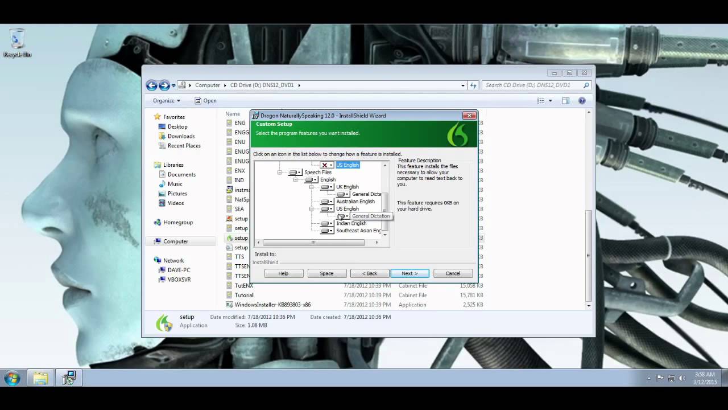
Task: Open Southeast Asian English feature dropdown
Action: tap(327, 231)
